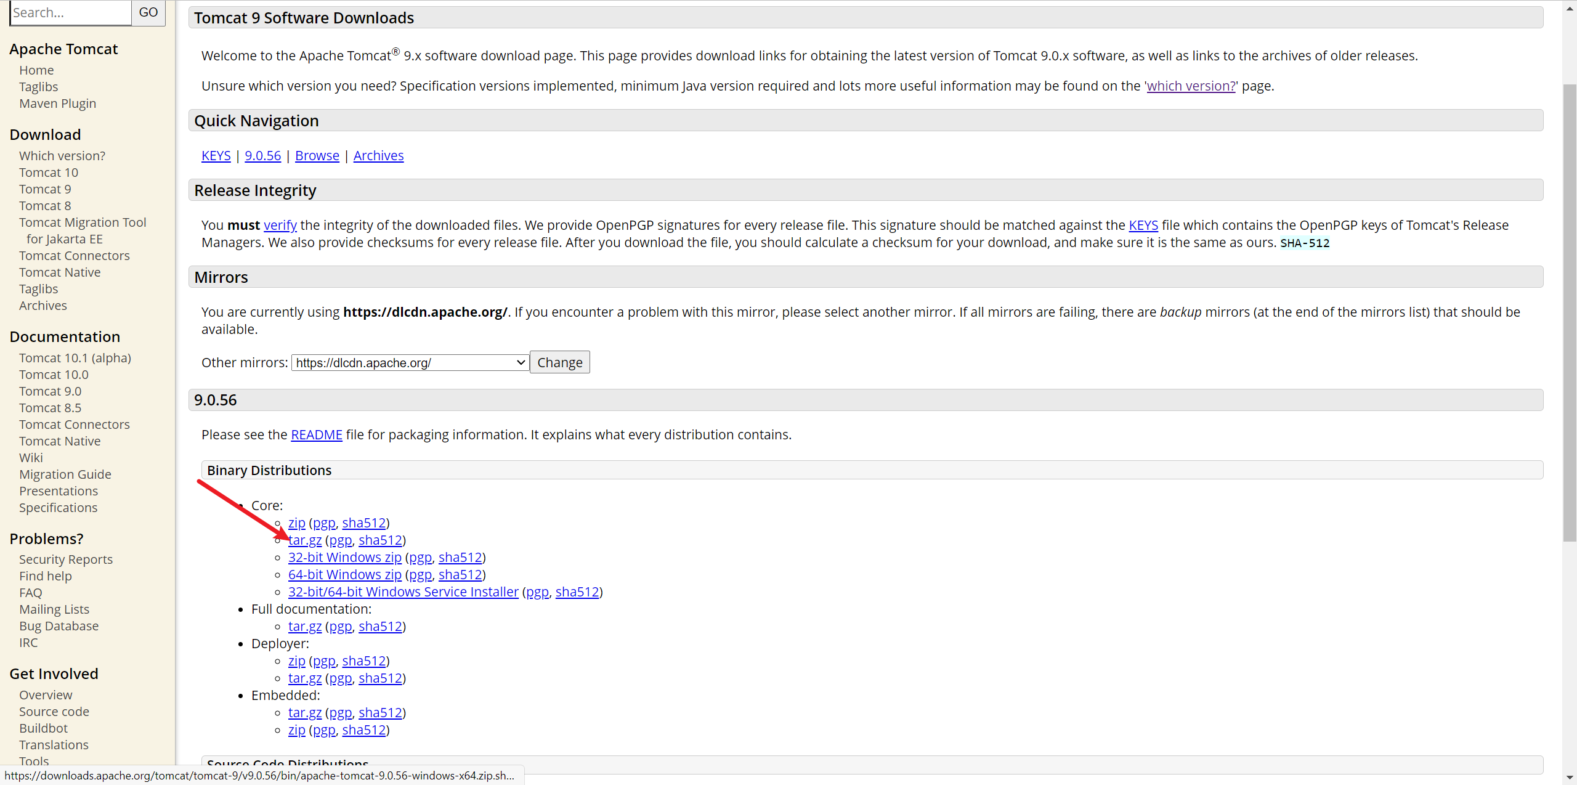The height and width of the screenshot is (785, 1577).
Task: Download the 32-bit/64-bit Windows Service Installer
Action: click(x=403, y=592)
